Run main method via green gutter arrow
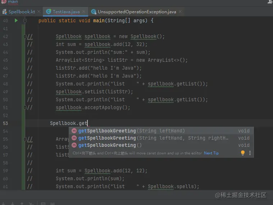273x205 pixels. coord(16,20)
